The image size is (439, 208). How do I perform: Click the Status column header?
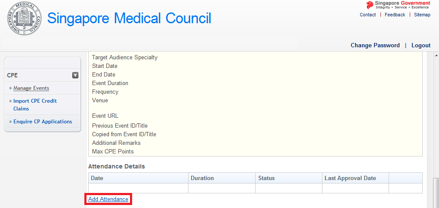pyautogui.click(x=266, y=178)
